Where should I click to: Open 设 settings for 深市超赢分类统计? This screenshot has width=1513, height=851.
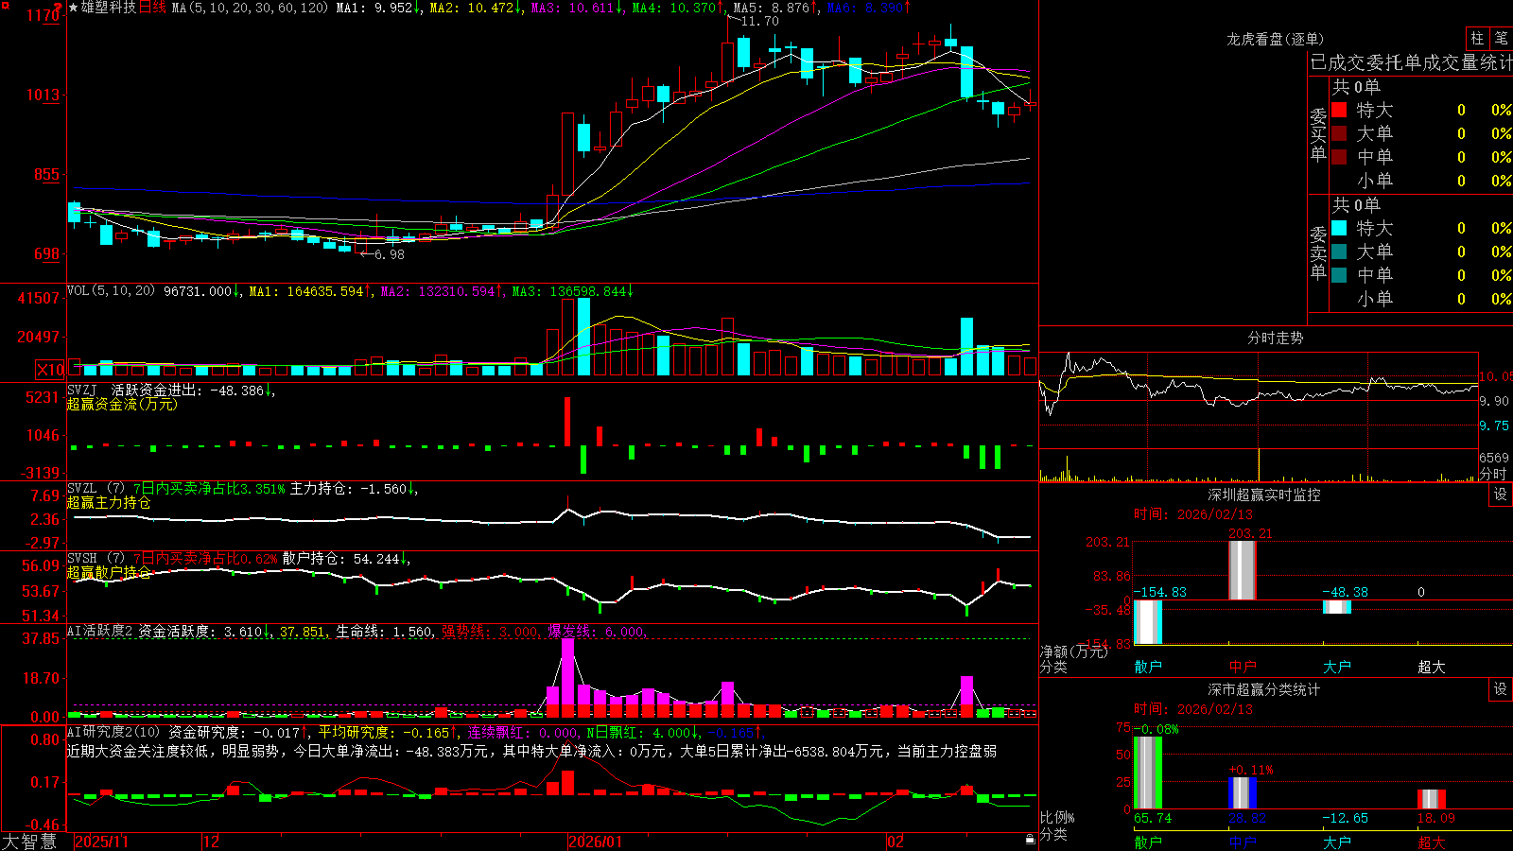(1501, 689)
